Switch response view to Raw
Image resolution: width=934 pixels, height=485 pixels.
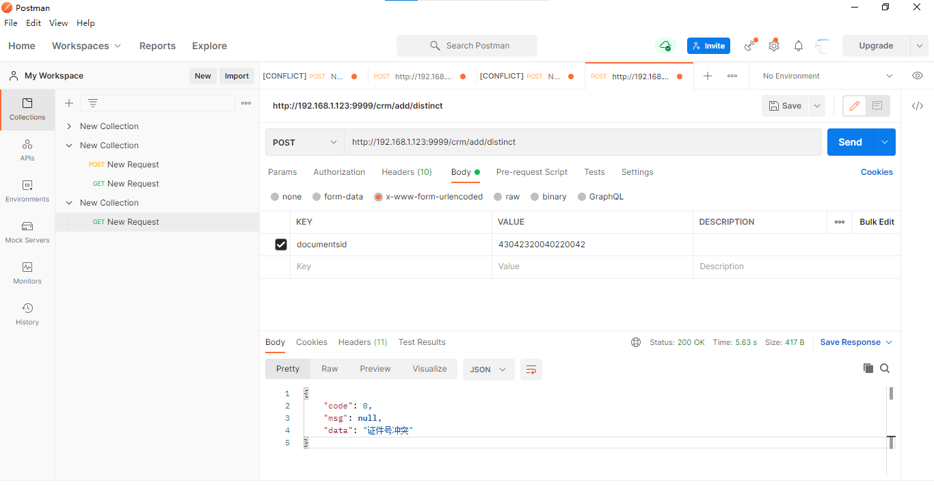[x=330, y=369]
